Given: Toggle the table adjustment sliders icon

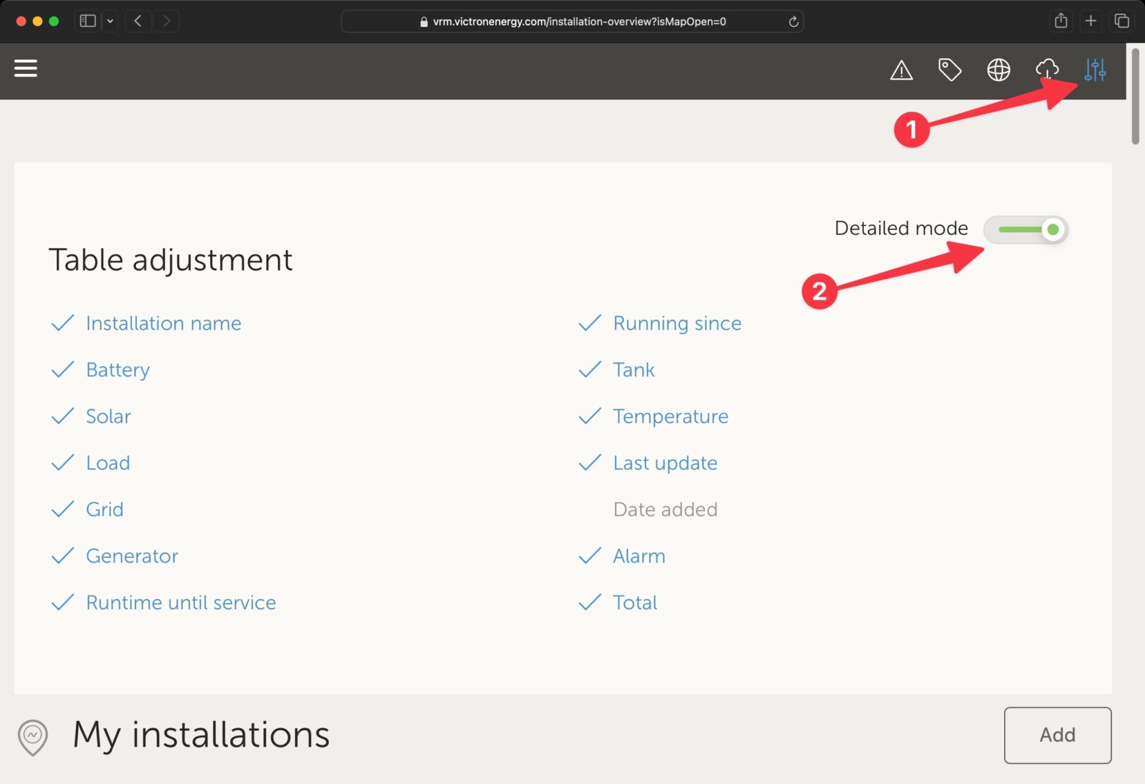Looking at the screenshot, I should click(1095, 70).
